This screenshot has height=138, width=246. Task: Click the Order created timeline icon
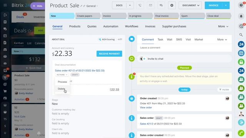[x=131, y=99]
